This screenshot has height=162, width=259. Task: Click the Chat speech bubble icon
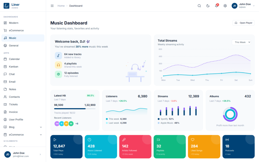[x=5, y=74]
